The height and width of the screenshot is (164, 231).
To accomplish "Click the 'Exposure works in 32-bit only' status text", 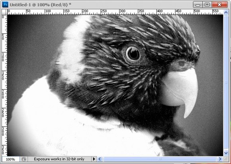I will pos(59,159).
